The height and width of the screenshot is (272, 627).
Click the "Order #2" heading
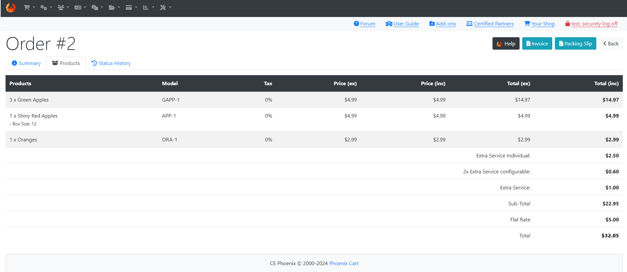coord(41,43)
